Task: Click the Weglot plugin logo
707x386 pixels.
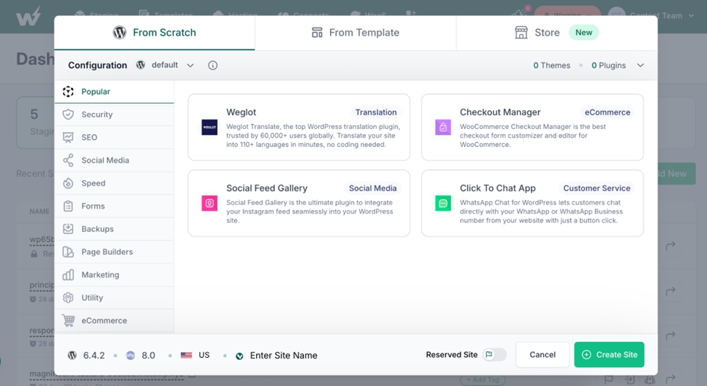Action: pos(210,127)
